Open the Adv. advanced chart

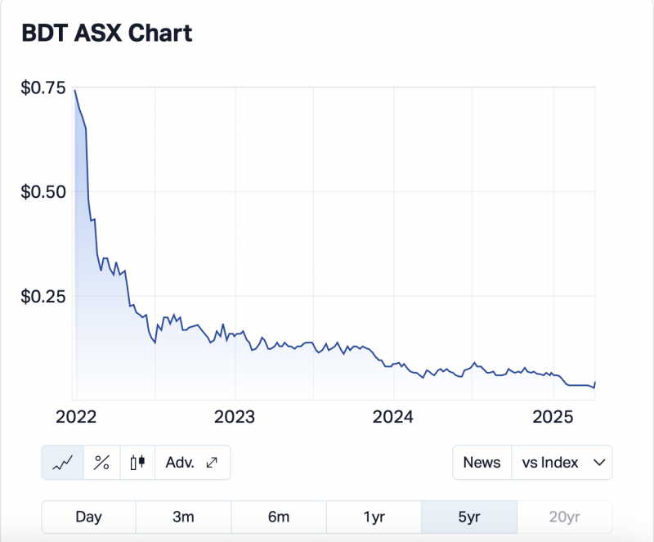point(192,463)
